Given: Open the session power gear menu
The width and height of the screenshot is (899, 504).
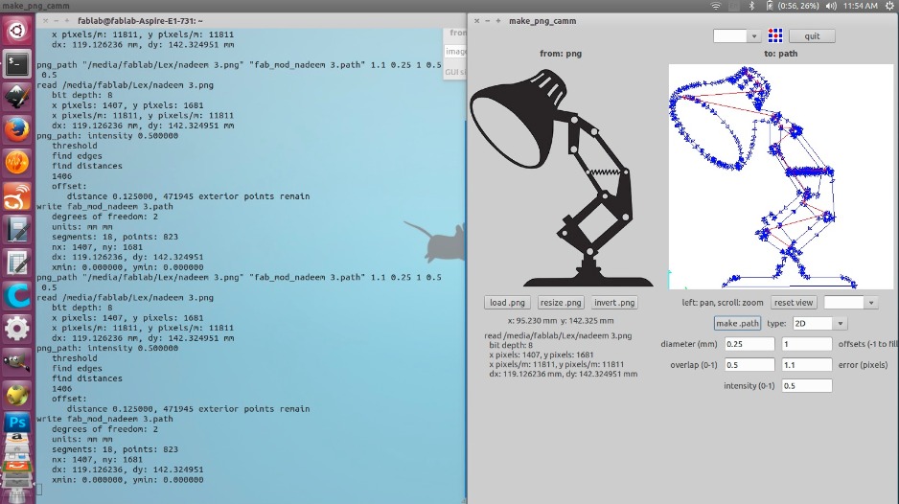Looking at the screenshot, I should (x=889, y=6).
